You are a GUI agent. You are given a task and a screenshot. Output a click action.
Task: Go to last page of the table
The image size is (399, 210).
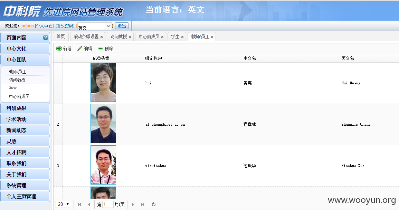point(142,204)
